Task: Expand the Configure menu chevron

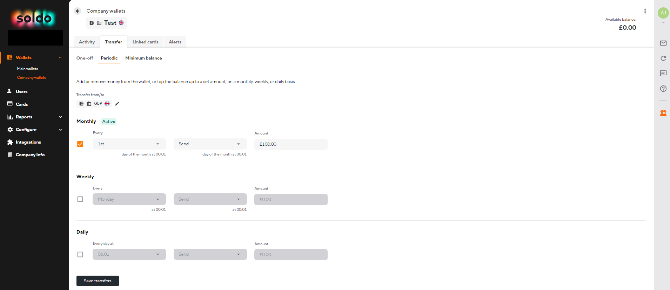Action: tap(60, 130)
